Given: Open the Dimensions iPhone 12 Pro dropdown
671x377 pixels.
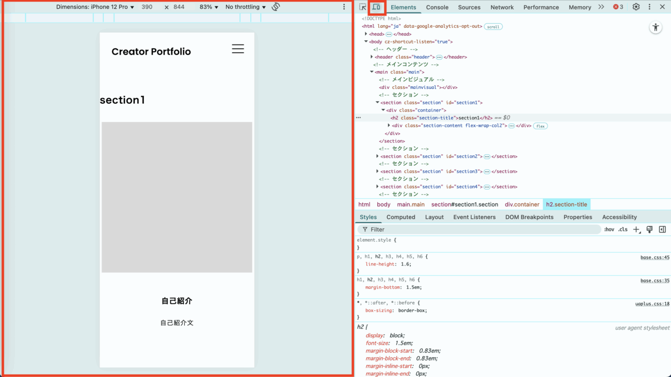Looking at the screenshot, I should point(95,7).
